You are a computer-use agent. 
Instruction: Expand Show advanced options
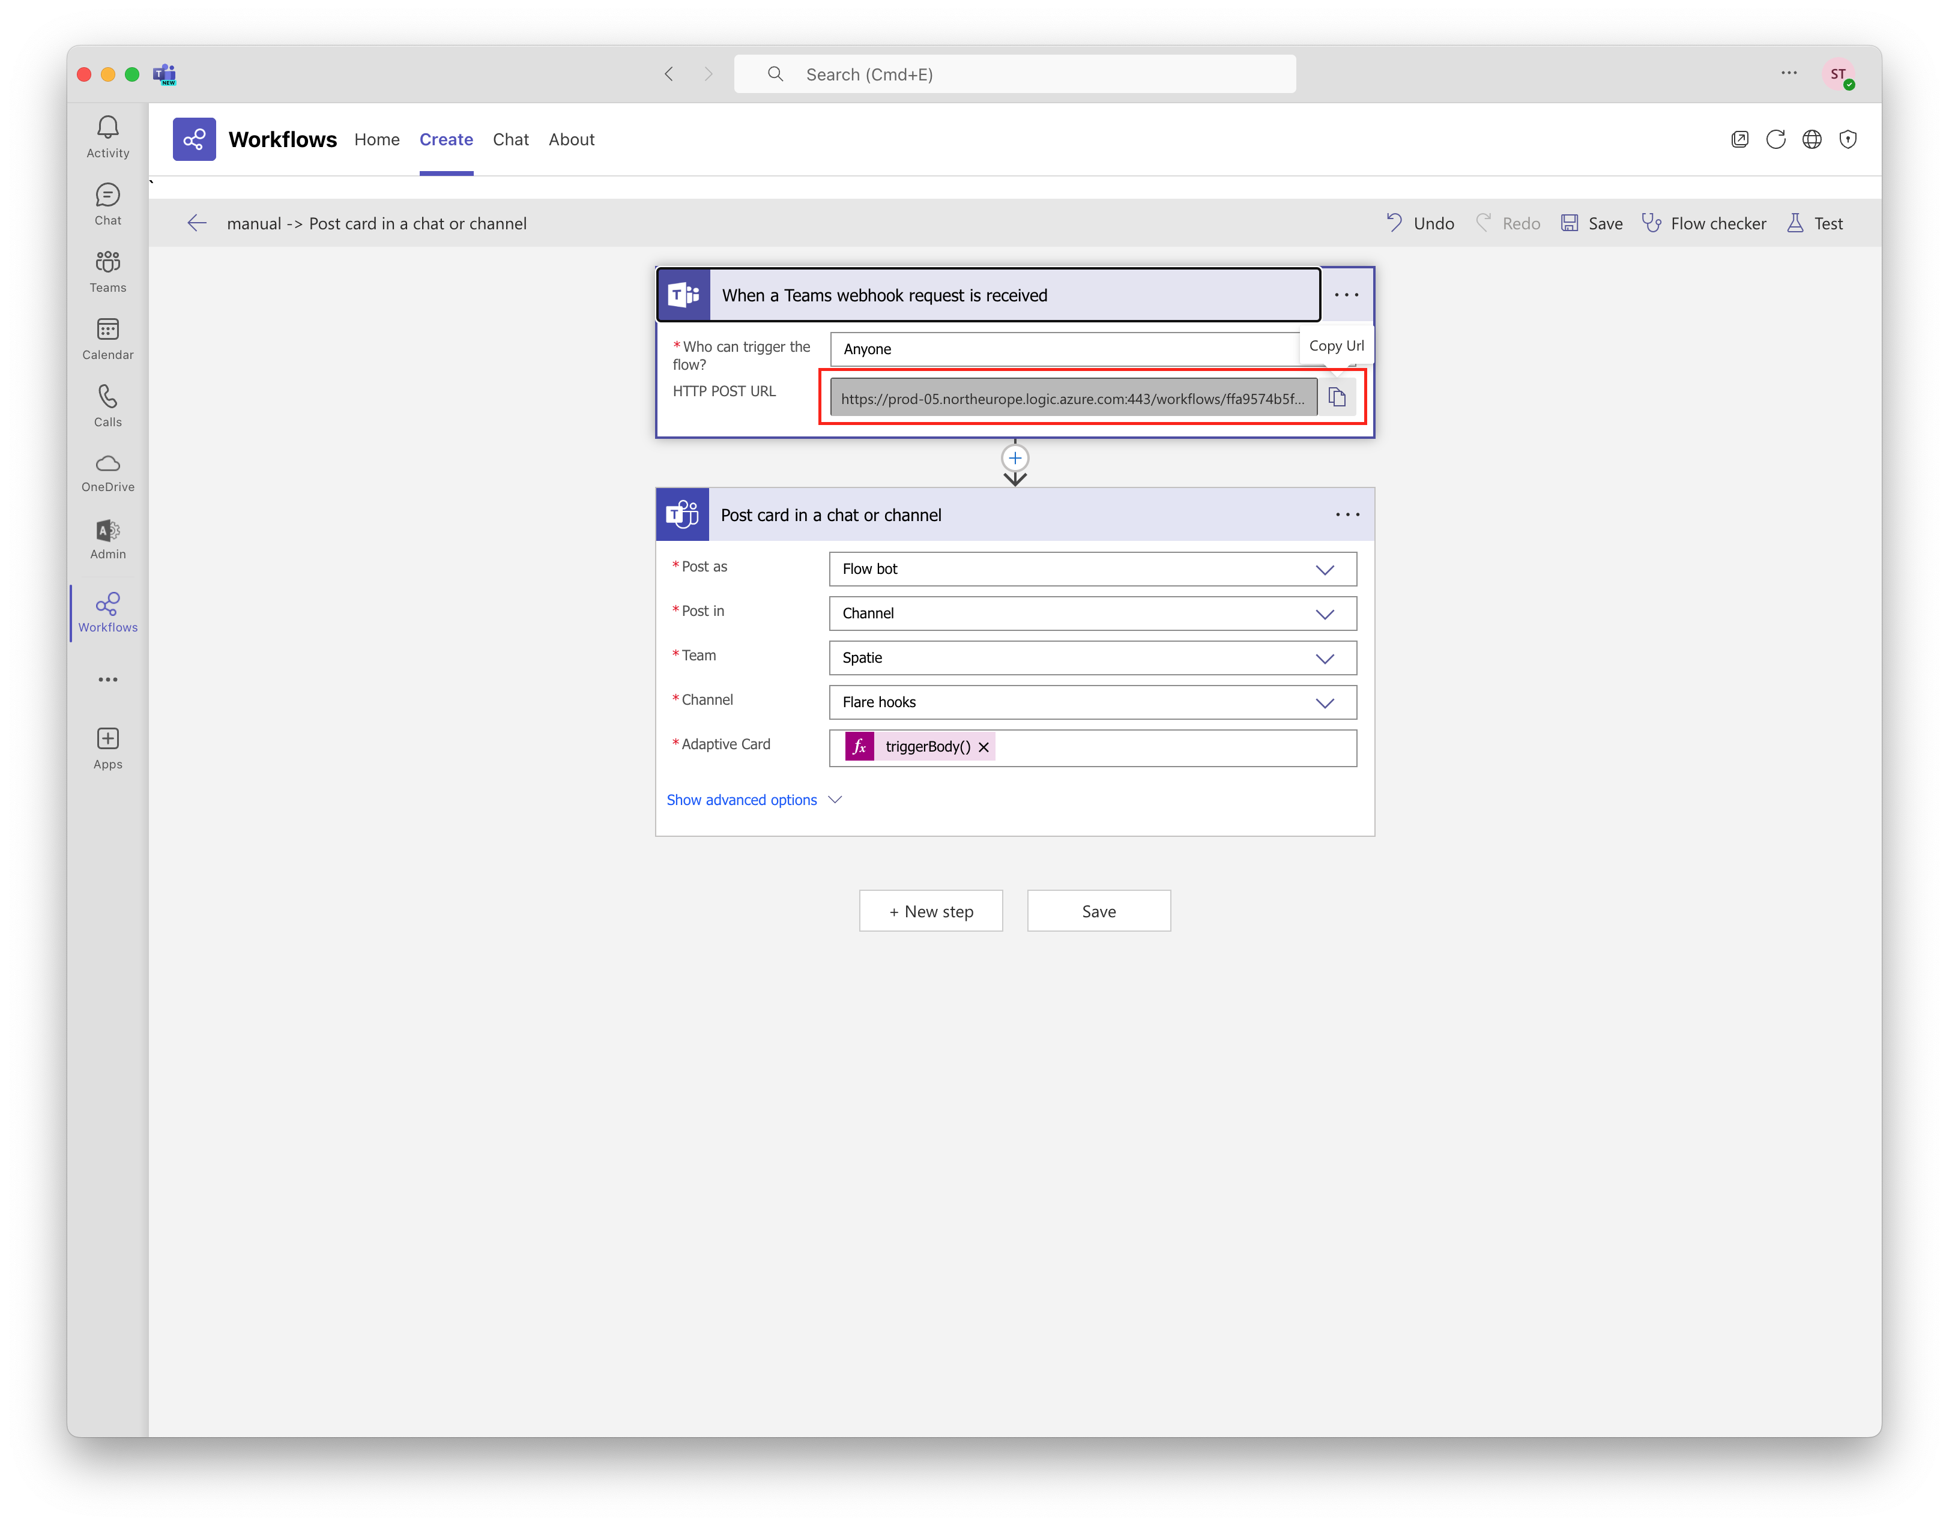(x=754, y=800)
